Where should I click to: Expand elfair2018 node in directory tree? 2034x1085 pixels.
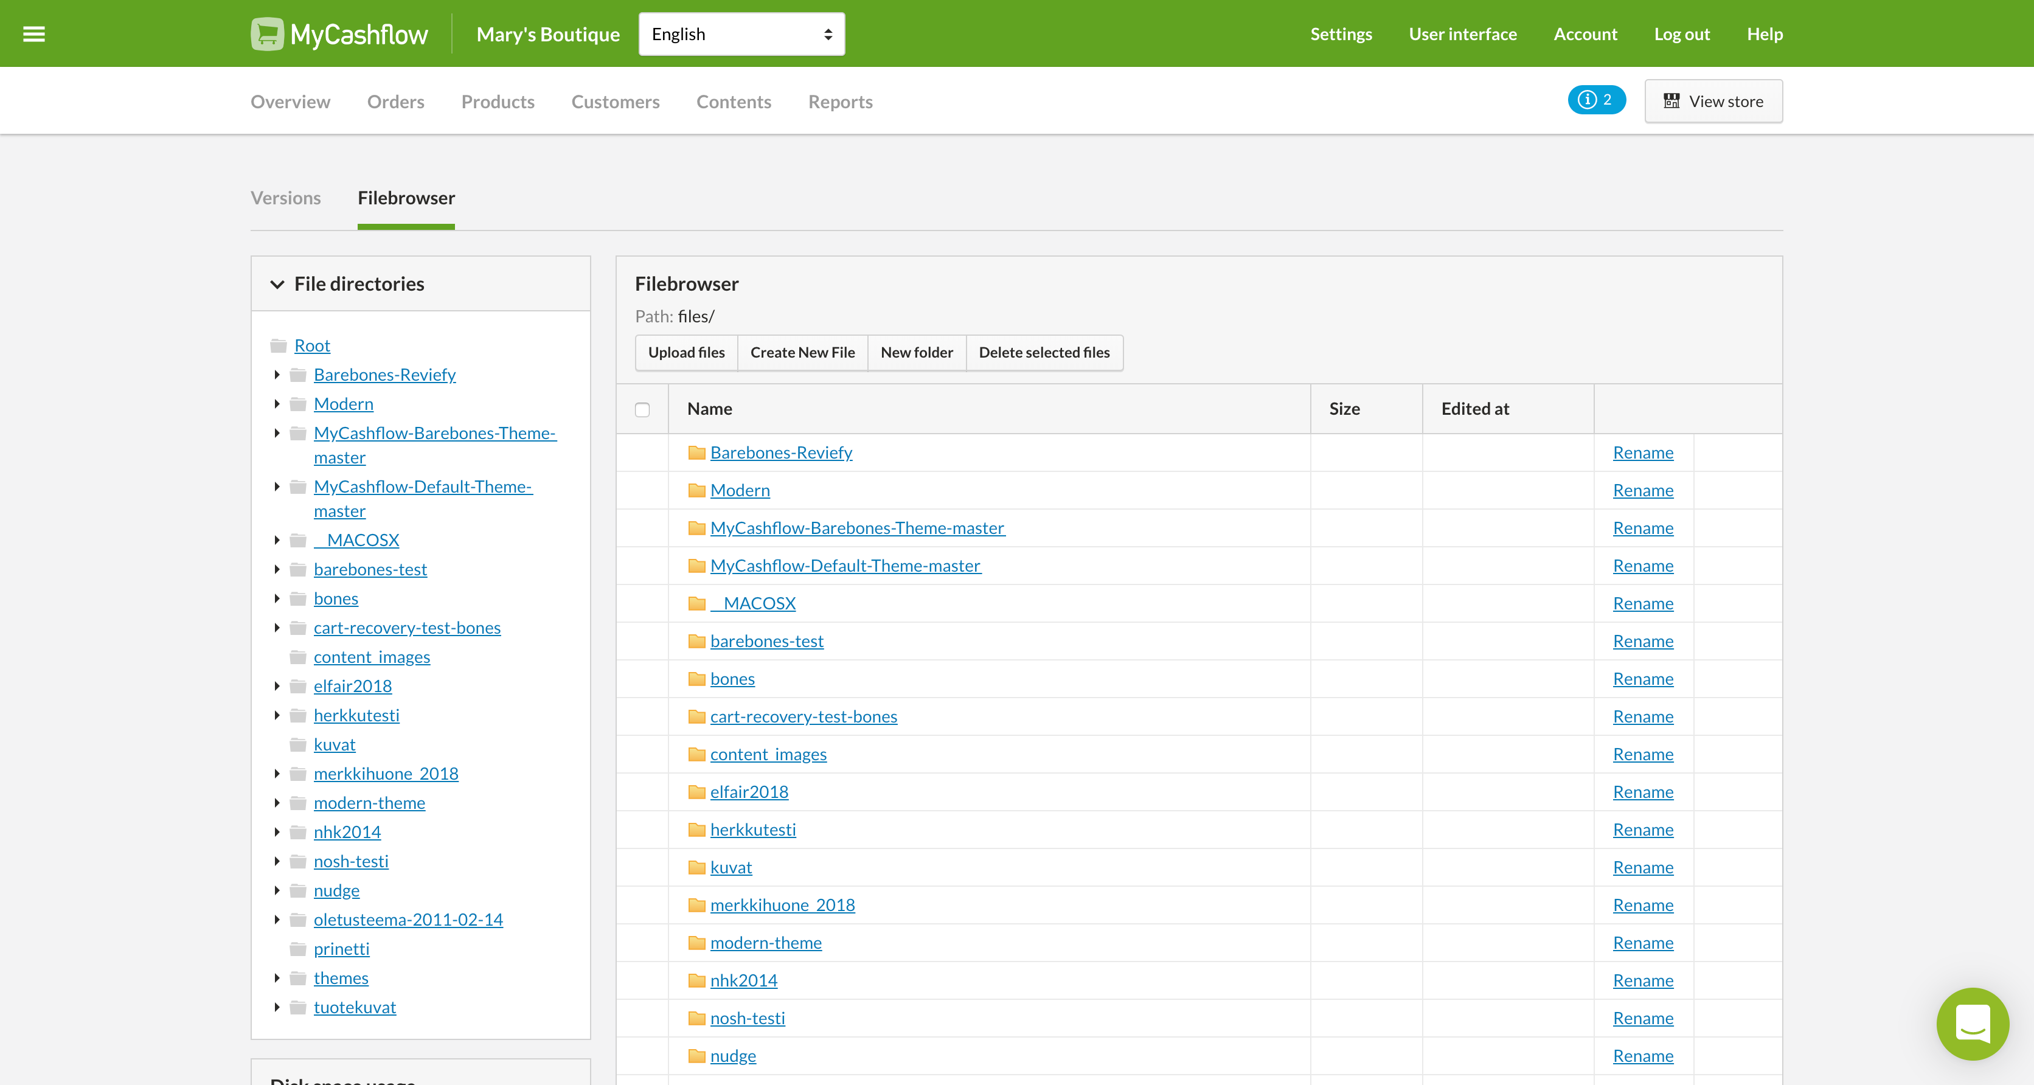277,686
